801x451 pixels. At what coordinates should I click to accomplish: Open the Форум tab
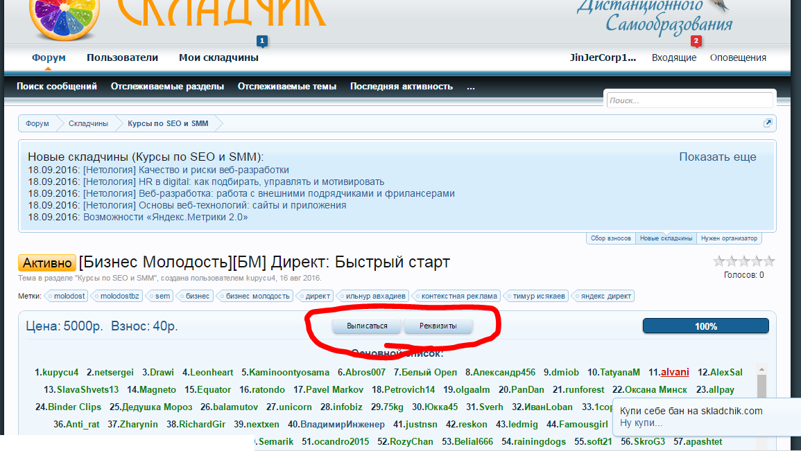(x=49, y=58)
